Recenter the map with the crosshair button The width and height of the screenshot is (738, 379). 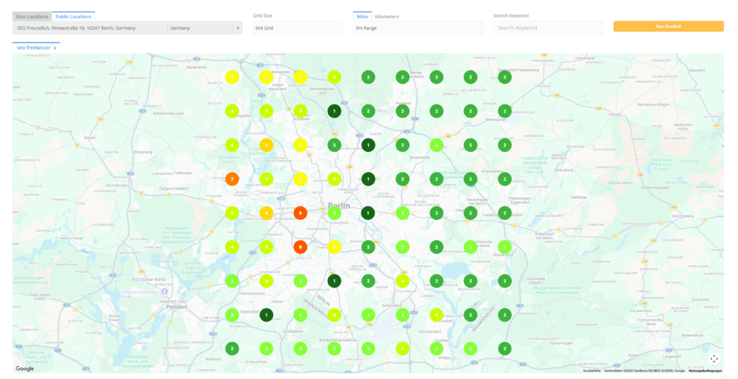click(714, 359)
